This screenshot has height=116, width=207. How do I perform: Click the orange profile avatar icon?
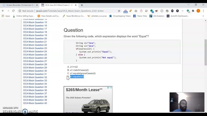point(198,11)
